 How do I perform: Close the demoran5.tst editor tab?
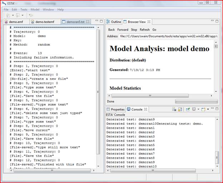[x=88, y=22]
